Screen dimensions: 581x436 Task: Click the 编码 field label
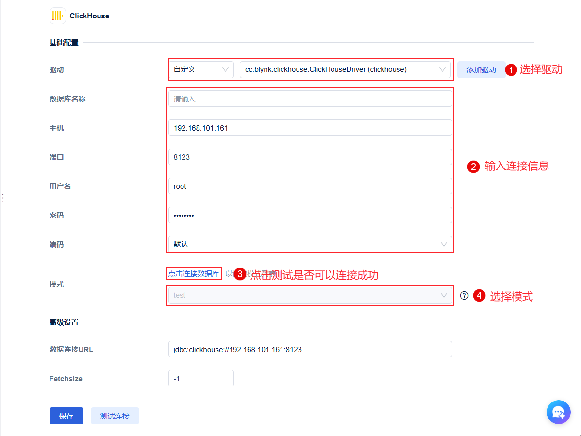click(x=57, y=245)
